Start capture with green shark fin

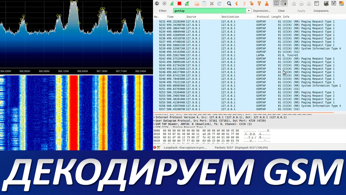(x=172, y=4)
